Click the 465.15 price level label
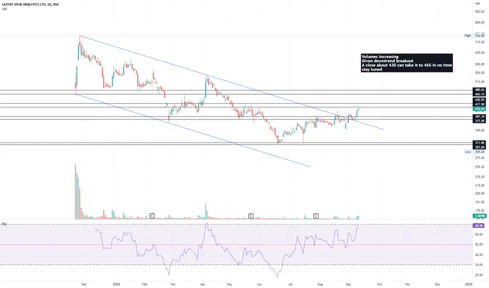489x288 pixels. (480, 94)
